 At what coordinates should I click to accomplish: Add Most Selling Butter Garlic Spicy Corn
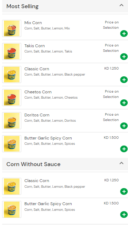[124, 149]
